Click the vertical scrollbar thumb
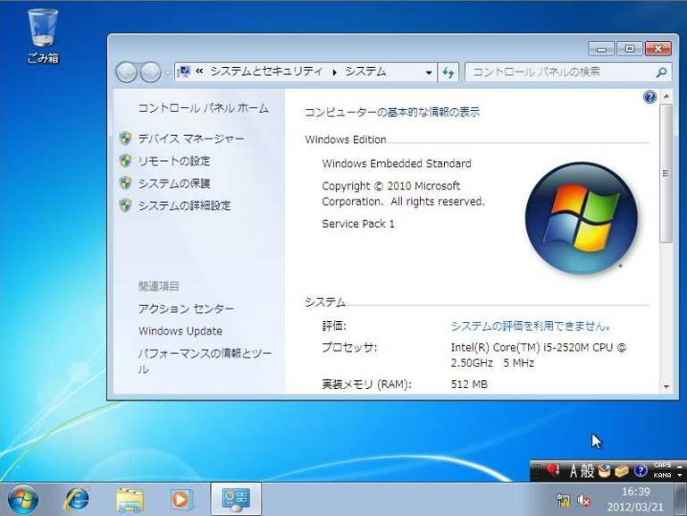This screenshot has width=687, height=516. pyautogui.click(x=666, y=173)
